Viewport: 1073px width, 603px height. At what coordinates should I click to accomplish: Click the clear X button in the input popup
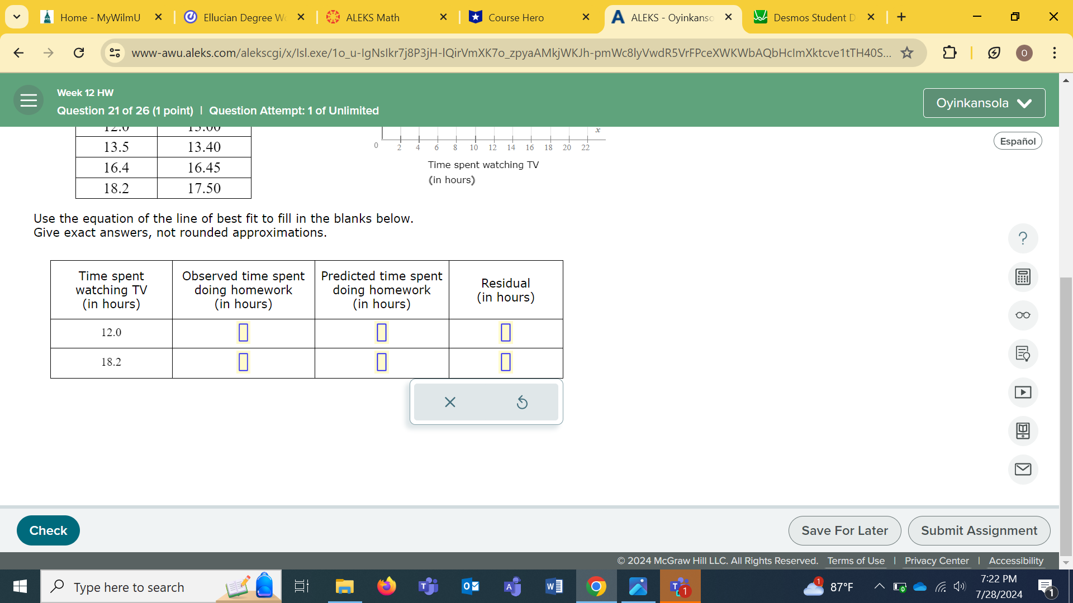pos(449,402)
